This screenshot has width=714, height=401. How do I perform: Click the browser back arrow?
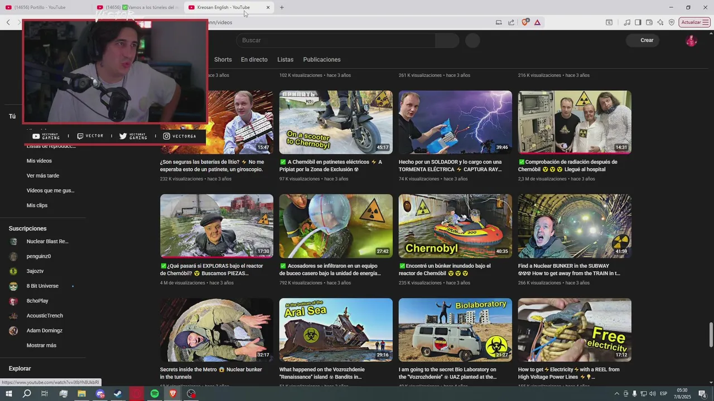coord(8,22)
